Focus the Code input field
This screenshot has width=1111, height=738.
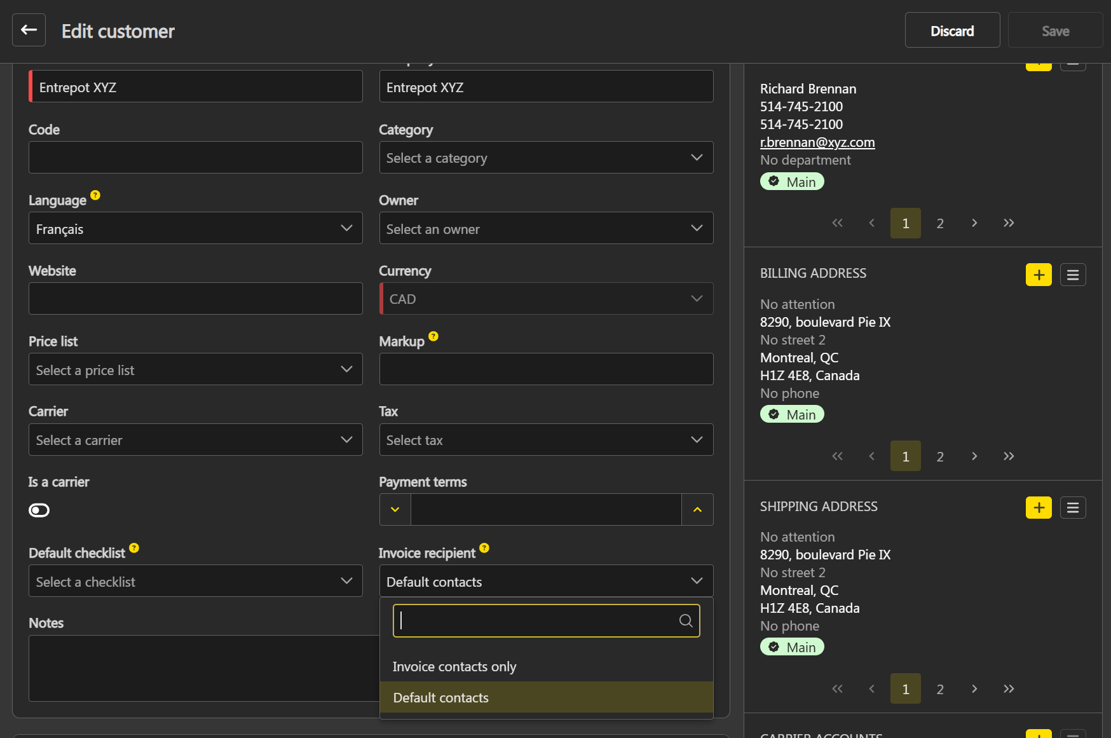[195, 158]
